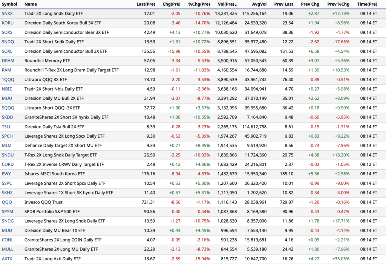Open the SPCH symbol link
Viewport: 386px width, 264px height.
tap(7, 136)
